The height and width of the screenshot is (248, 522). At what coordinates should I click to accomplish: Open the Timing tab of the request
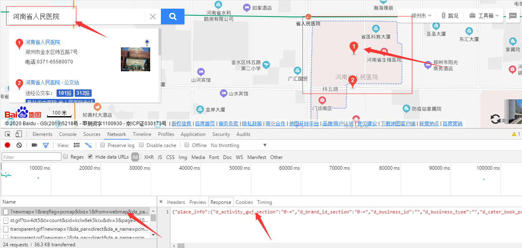click(x=265, y=202)
